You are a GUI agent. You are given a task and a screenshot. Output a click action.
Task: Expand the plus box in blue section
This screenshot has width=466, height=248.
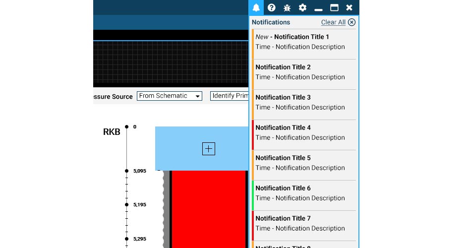tap(209, 149)
